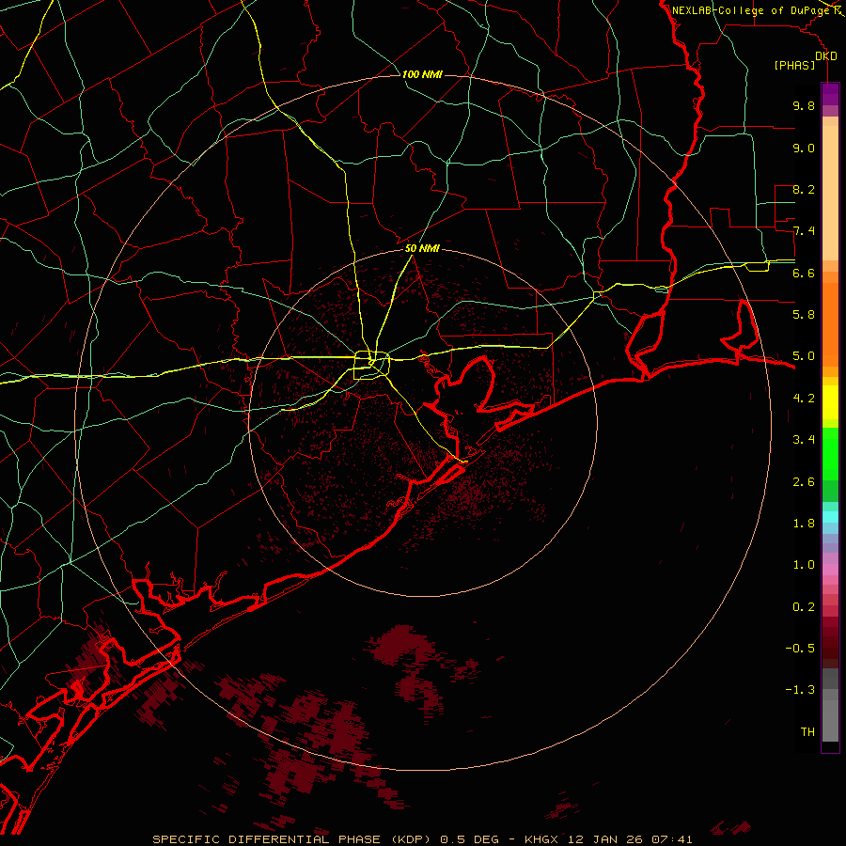Screen dimensions: 846x846
Task: Click the 07:41 timestamp in caption
Action: pyautogui.click(x=672, y=839)
